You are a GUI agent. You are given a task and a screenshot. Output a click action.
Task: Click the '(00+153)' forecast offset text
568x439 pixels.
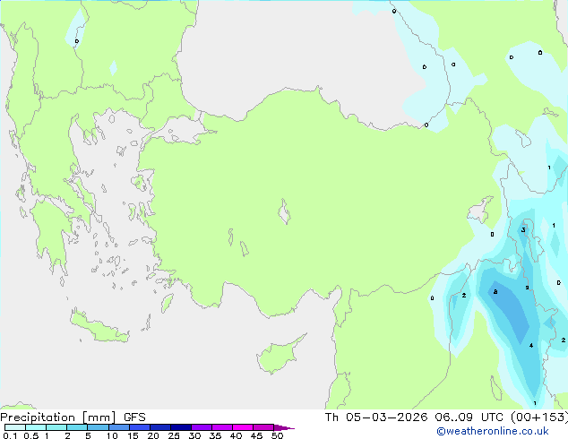coord(539,417)
